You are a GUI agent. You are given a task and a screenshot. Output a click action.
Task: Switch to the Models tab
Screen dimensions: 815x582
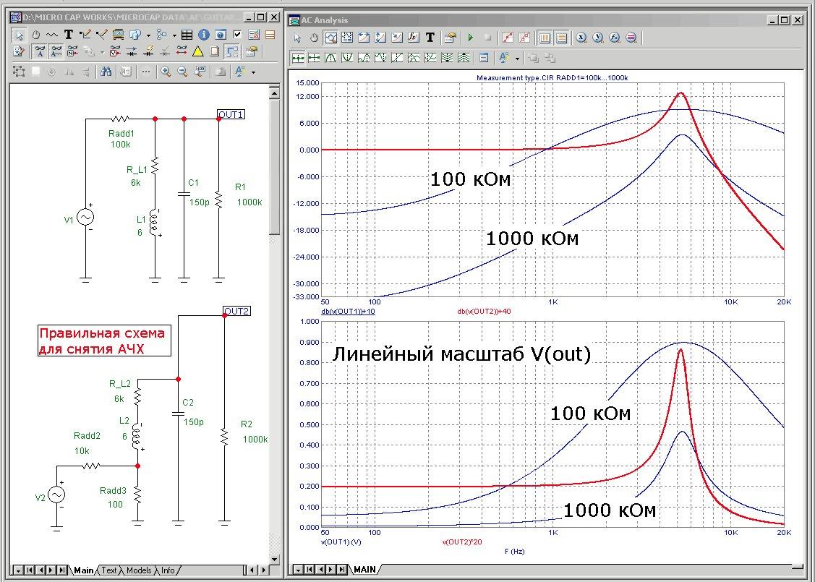coord(138,570)
